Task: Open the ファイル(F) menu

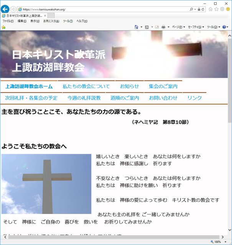Action: (x=8, y=21)
